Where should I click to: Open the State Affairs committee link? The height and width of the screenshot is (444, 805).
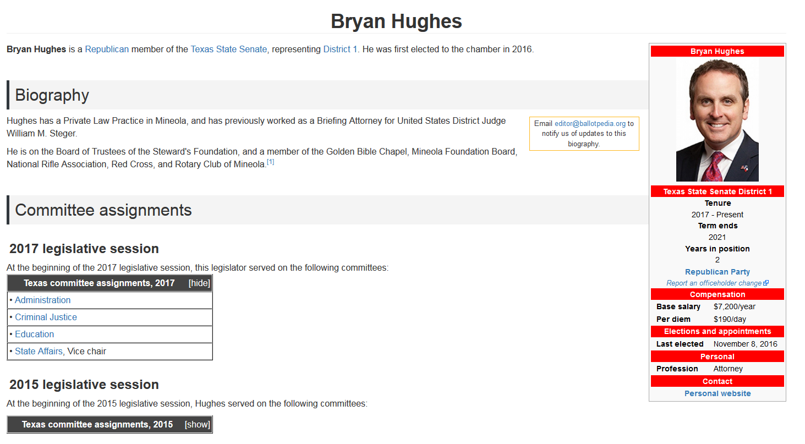click(39, 352)
